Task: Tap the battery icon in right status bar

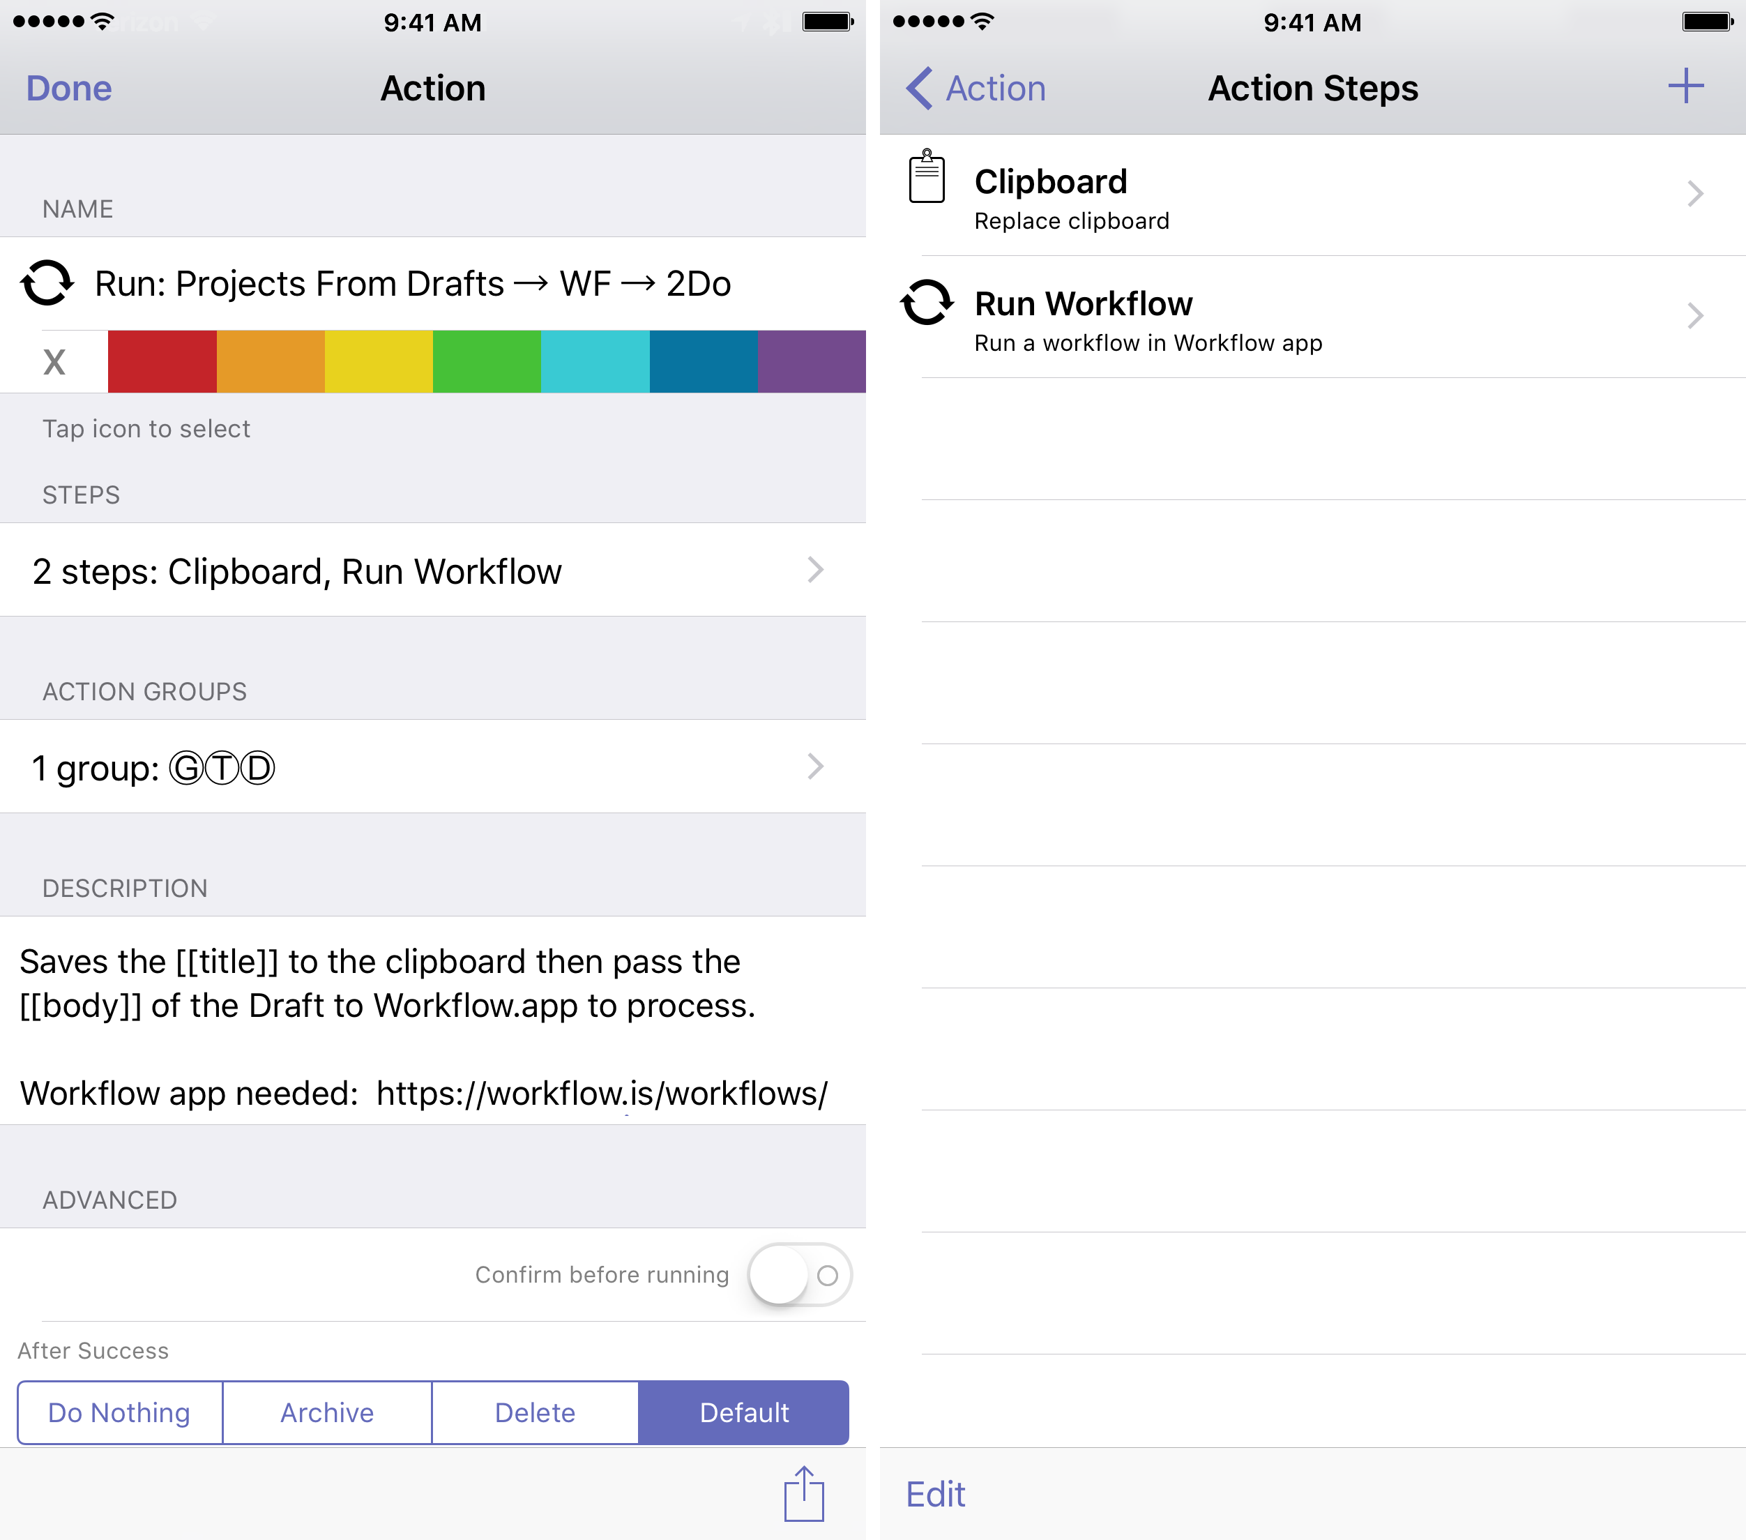Action: (x=1706, y=22)
